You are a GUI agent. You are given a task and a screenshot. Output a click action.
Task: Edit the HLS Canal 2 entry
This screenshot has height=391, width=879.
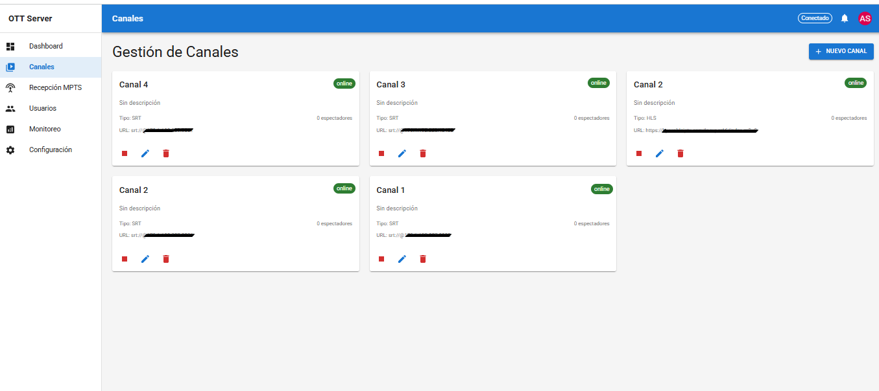(660, 153)
